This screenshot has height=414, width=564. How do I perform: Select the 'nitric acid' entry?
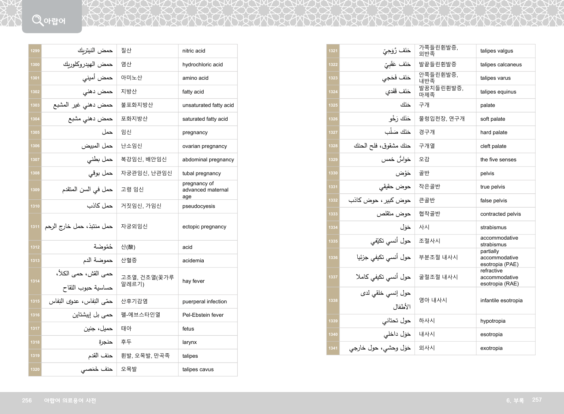point(194,51)
